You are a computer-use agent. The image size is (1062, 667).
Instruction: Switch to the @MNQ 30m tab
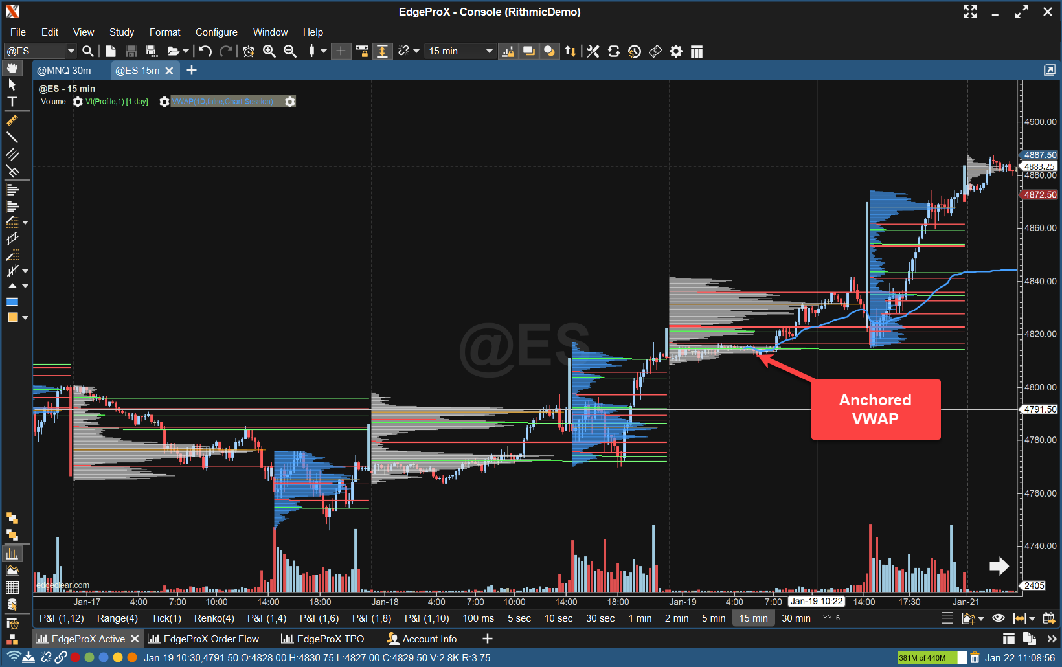(64, 71)
